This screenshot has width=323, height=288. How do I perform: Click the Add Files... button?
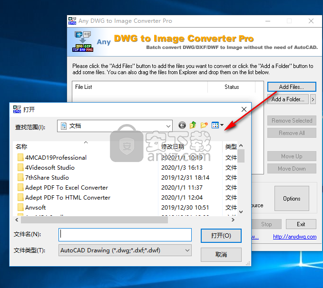tap(292, 87)
